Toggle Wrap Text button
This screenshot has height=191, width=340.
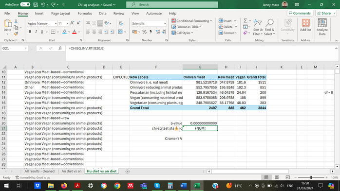click(x=121, y=23)
